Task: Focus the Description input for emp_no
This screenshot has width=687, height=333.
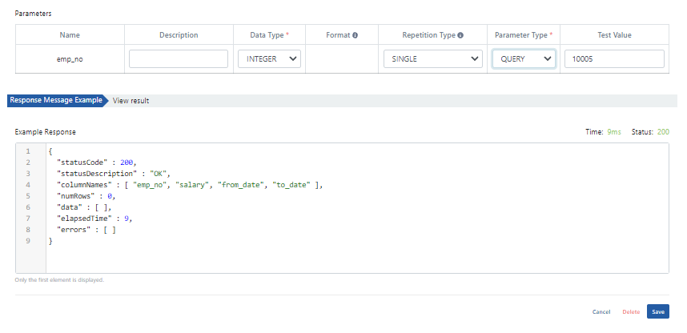Action: 179,59
